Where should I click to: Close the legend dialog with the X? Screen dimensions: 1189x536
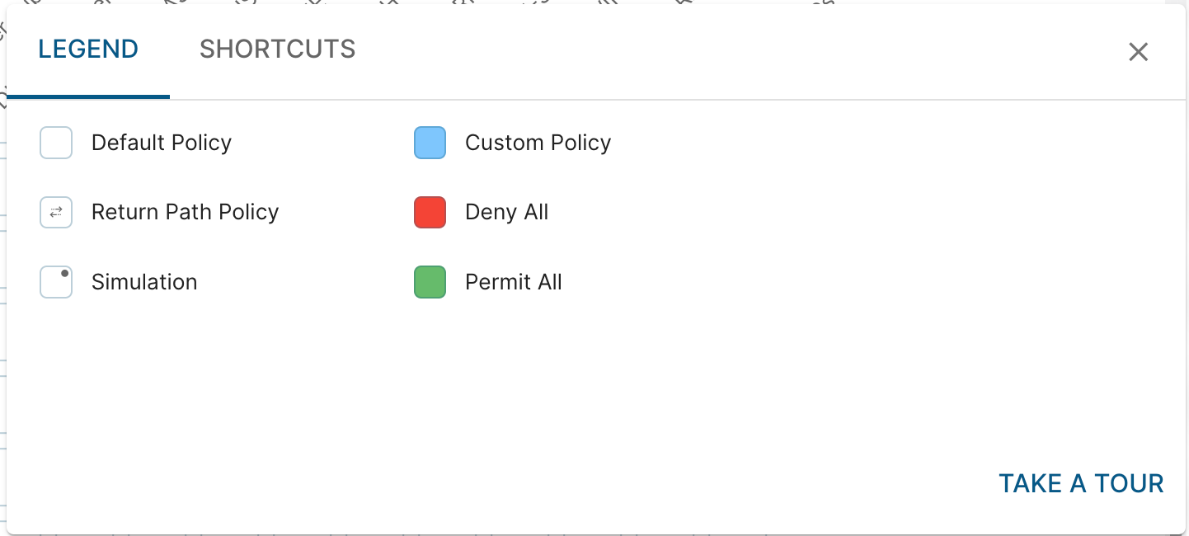[1138, 52]
